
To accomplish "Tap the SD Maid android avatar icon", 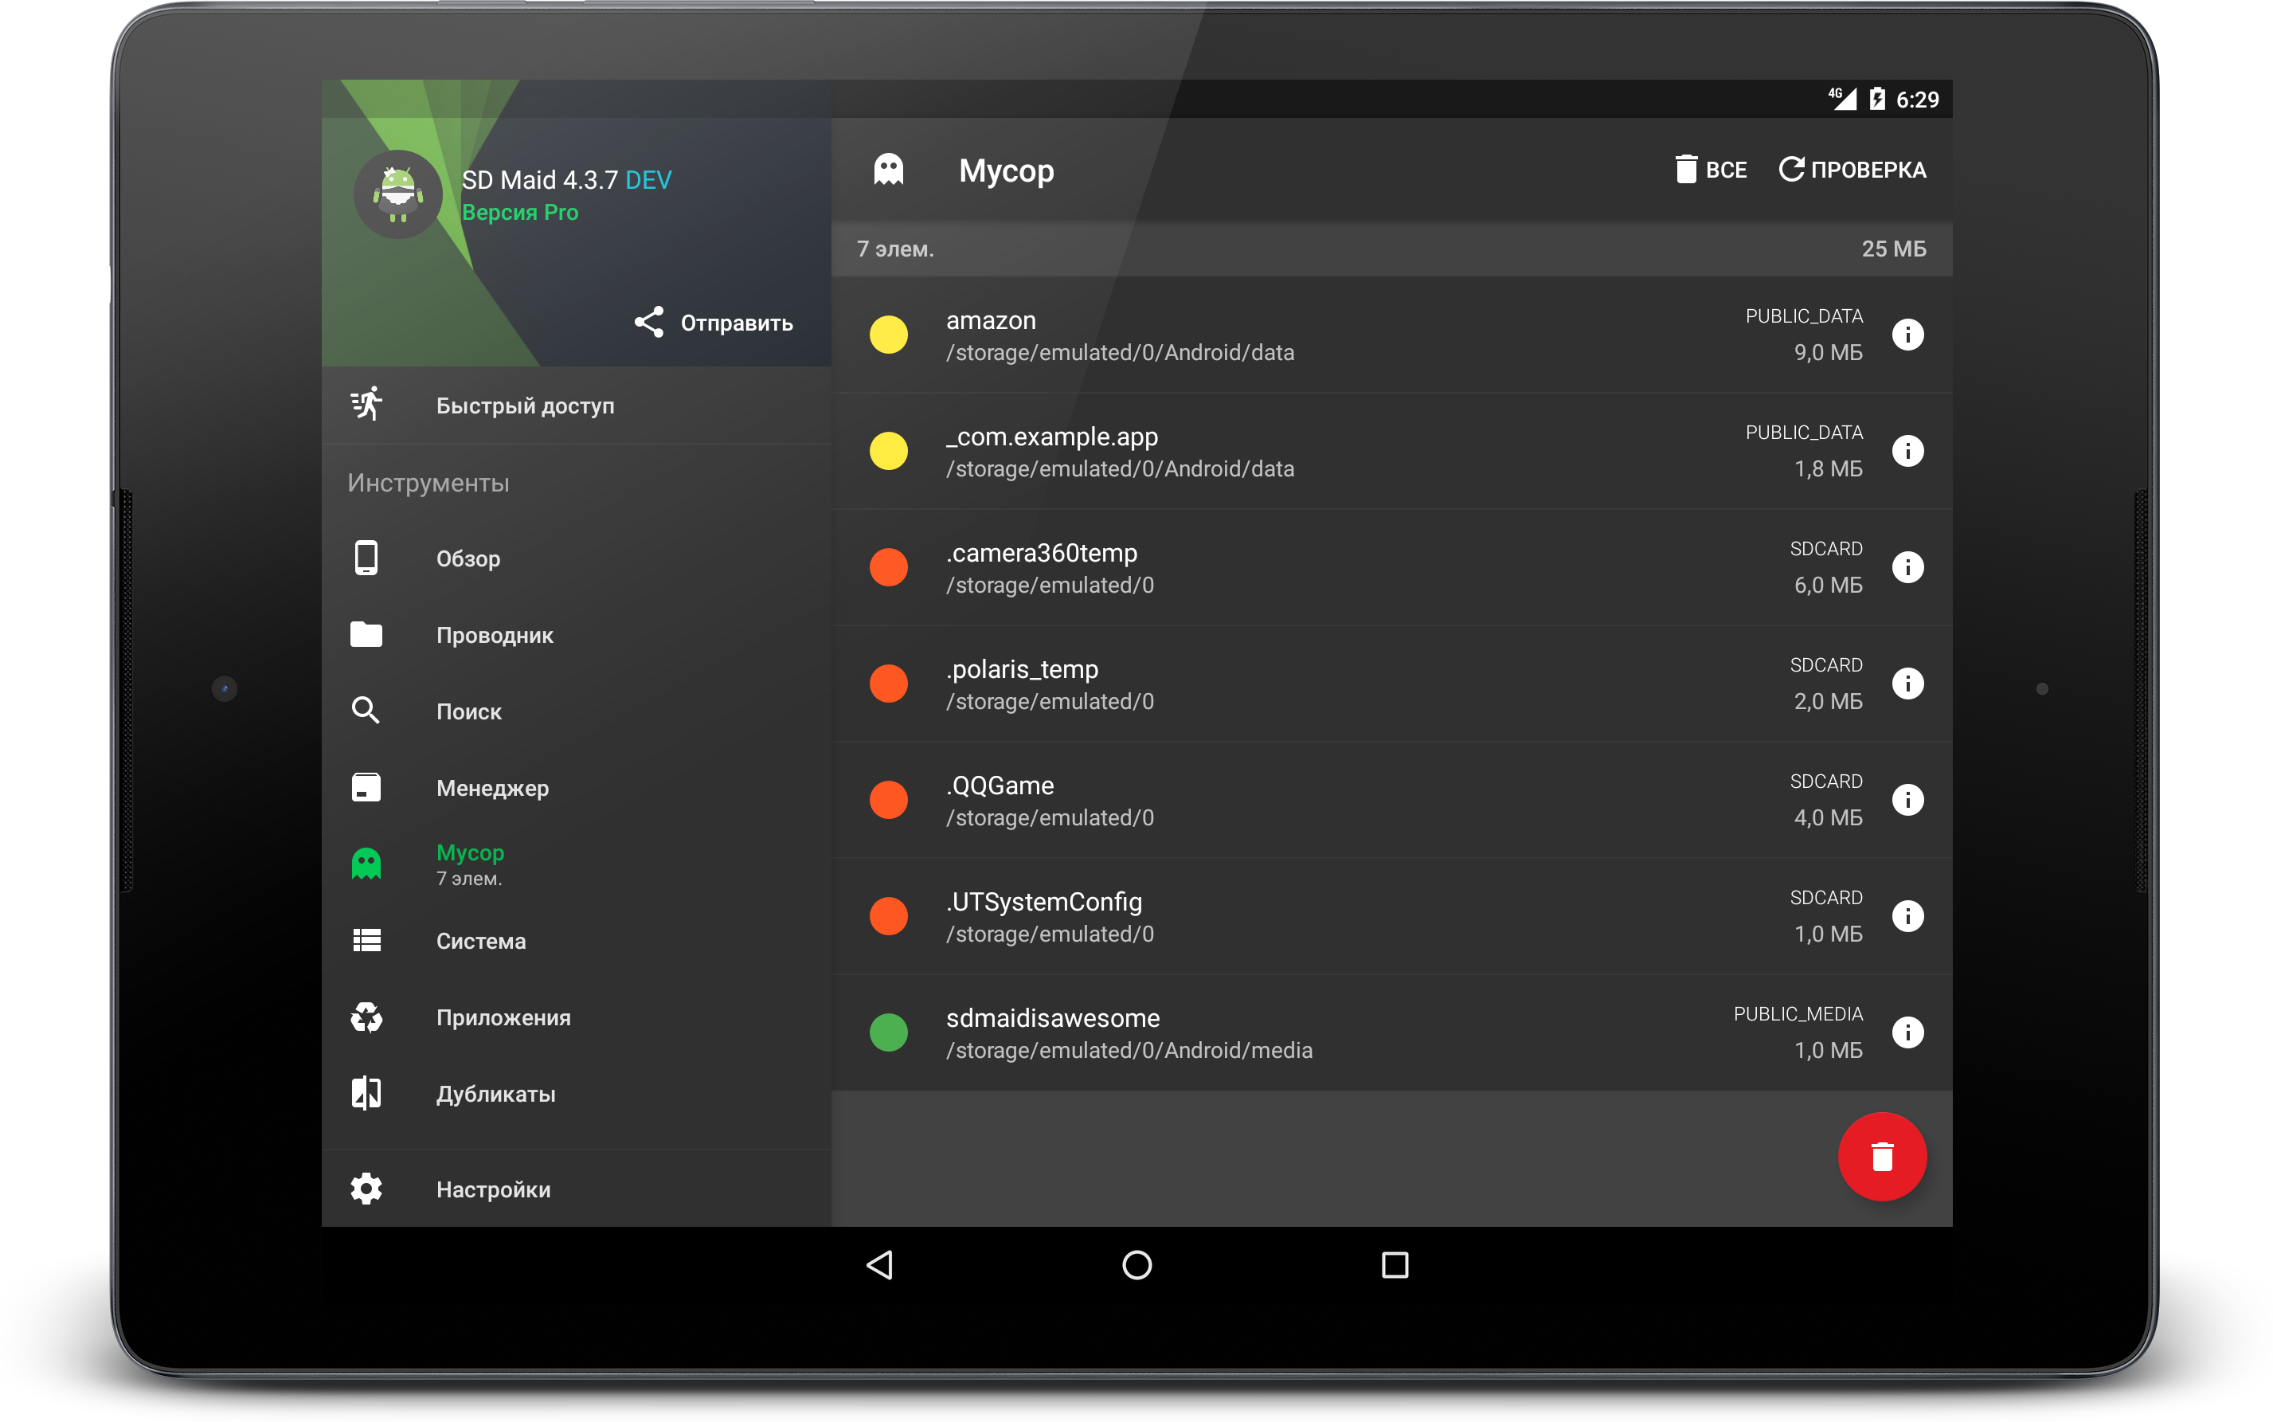I will click(397, 194).
